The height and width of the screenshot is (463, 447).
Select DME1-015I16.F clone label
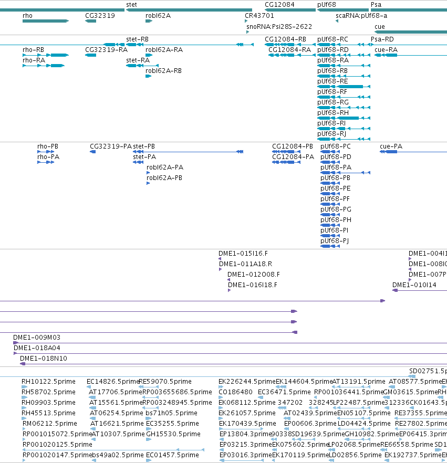[x=243, y=254]
